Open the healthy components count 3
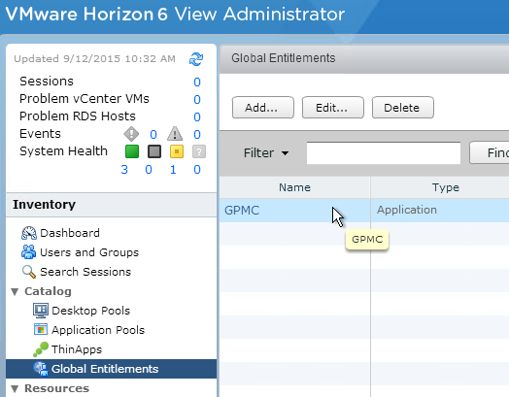 [x=124, y=169]
